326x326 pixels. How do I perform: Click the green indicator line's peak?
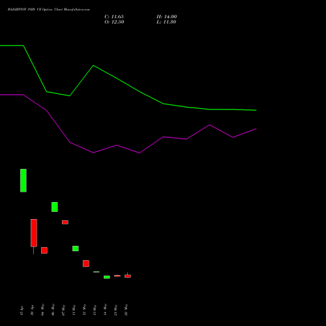pos(93,65)
